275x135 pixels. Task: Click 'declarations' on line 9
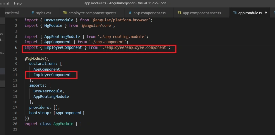click(x=42, y=64)
